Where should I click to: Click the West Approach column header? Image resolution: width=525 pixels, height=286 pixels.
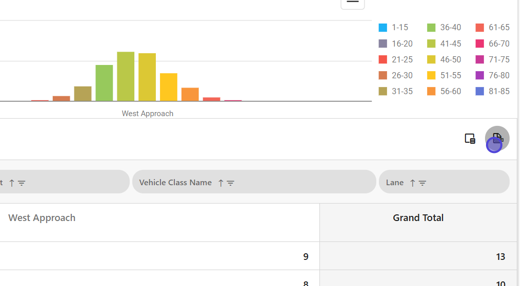tap(42, 218)
